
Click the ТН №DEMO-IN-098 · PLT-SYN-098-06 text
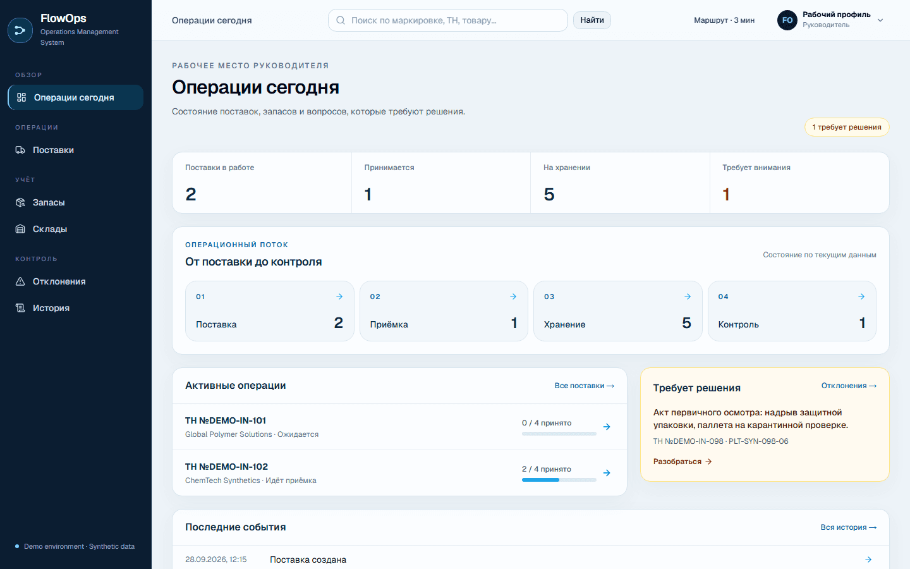[721, 441]
